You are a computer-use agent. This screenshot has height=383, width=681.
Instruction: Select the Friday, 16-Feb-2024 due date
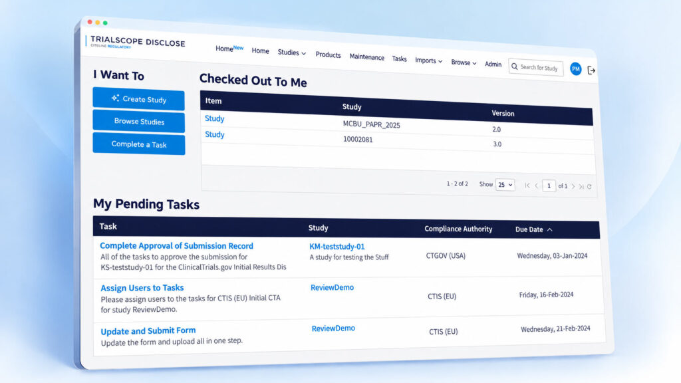(547, 295)
